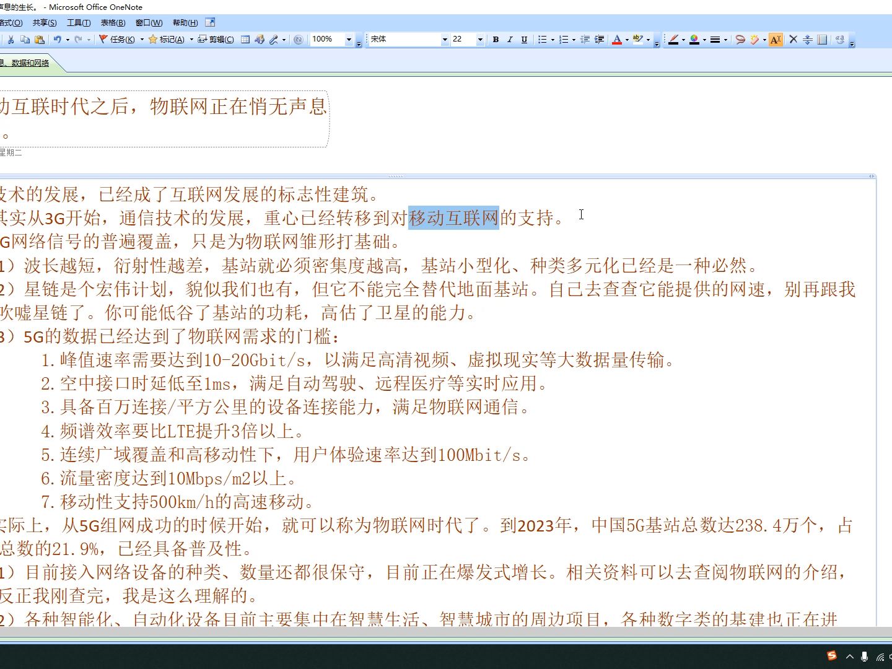Click the grayed-out ink-to-text icon
This screenshot has height=669, width=892.
point(839,39)
